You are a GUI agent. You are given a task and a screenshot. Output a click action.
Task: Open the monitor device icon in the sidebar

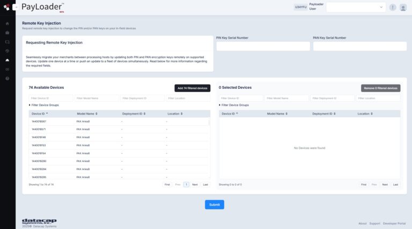[x=8, y=42]
